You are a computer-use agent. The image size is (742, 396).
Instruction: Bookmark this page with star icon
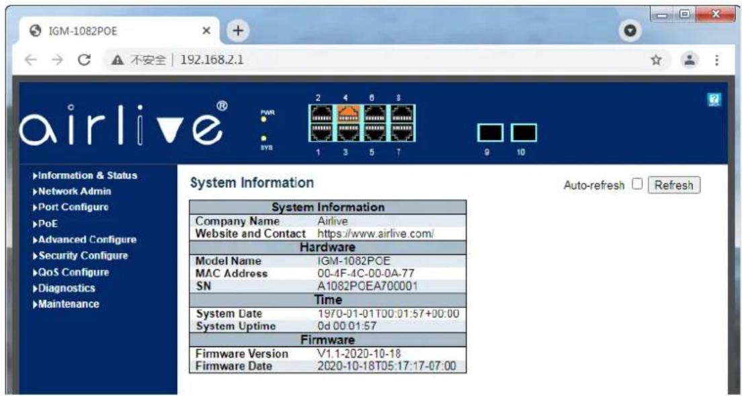click(656, 60)
